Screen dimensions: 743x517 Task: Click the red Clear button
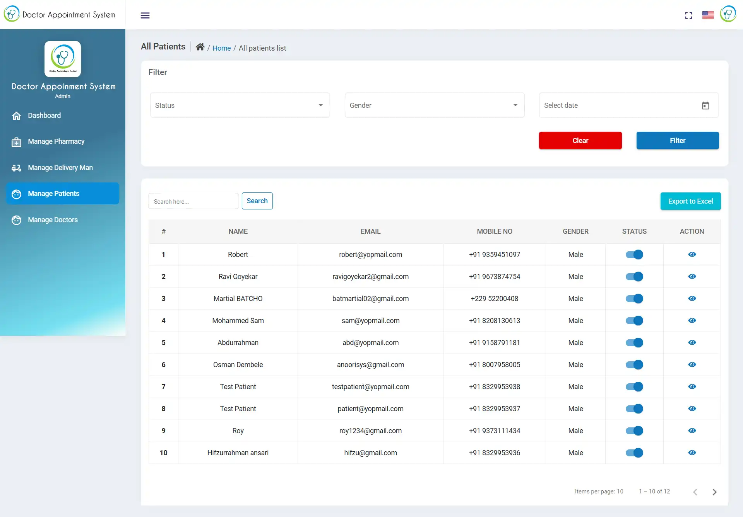point(580,141)
